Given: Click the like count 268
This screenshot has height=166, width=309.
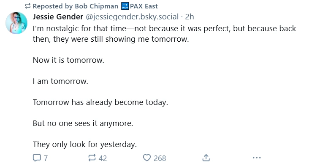Looking at the screenshot, I should click(x=160, y=158).
